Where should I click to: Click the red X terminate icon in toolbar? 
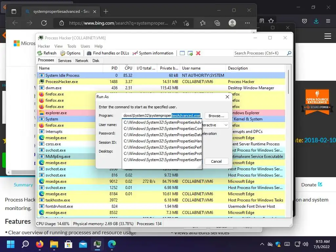198,53
